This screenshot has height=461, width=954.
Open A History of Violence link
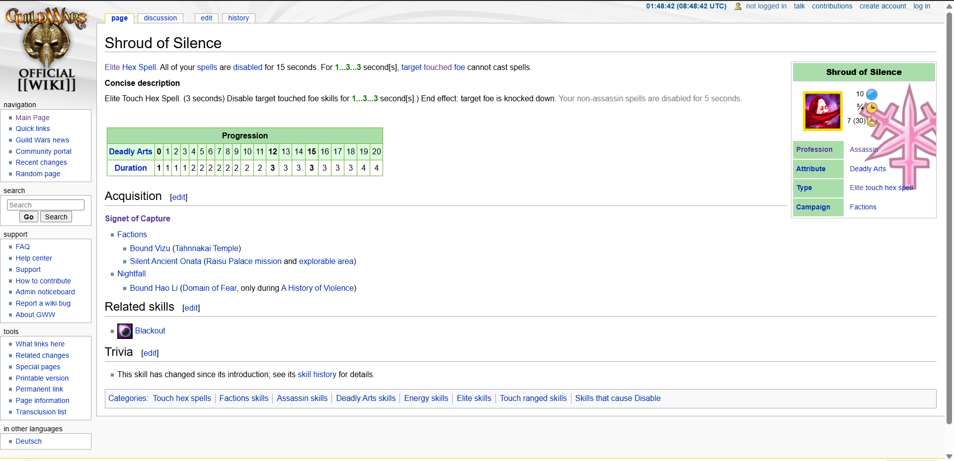[318, 288]
